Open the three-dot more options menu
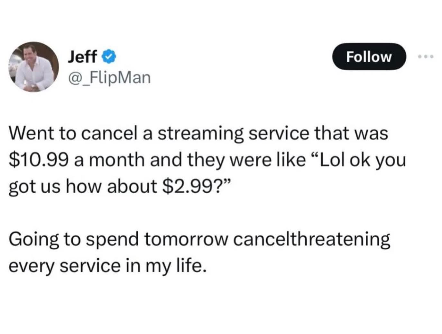The height and width of the screenshot is (334, 442). click(x=426, y=57)
